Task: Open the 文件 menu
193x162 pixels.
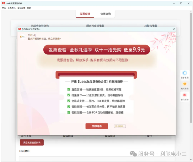Action: 4,8
